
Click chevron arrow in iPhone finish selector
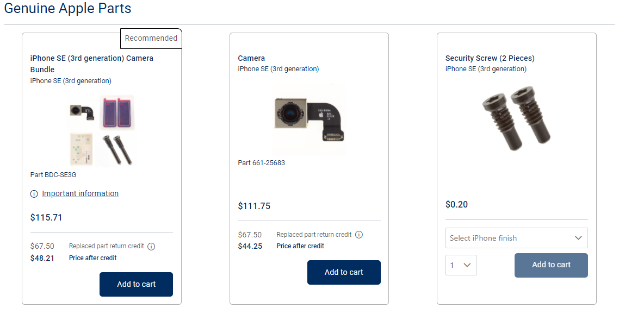[579, 238]
